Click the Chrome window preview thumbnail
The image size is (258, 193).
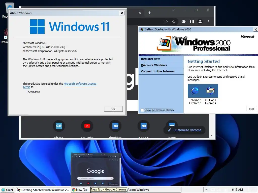96,169
